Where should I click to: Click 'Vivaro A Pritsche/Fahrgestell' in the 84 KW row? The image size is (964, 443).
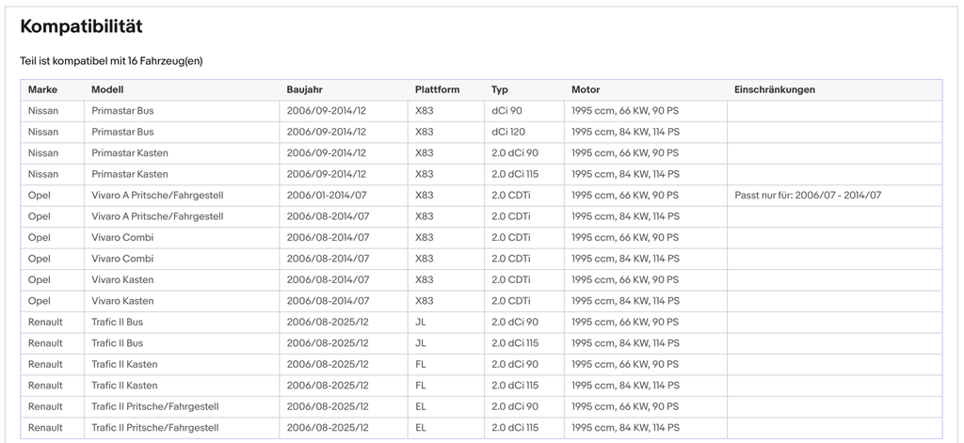pos(157,216)
